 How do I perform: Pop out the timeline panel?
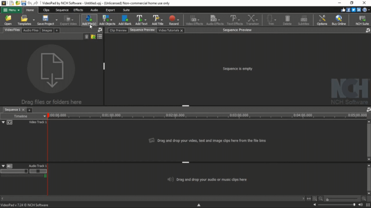[368, 109]
